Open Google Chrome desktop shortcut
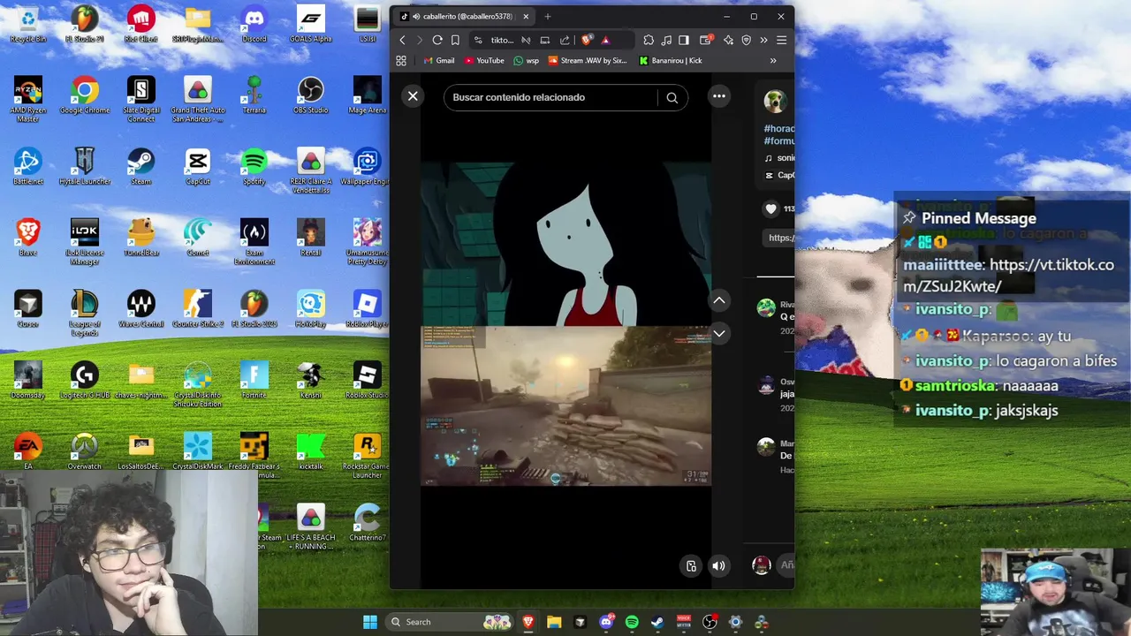Viewport: 1131px width, 636px height. [x=85, y=95]
